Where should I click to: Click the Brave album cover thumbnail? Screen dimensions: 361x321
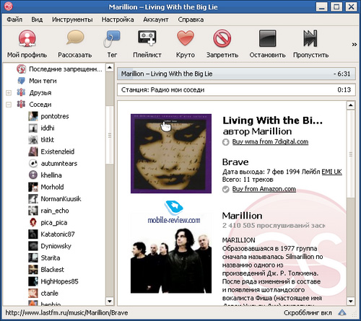(171, 154)
